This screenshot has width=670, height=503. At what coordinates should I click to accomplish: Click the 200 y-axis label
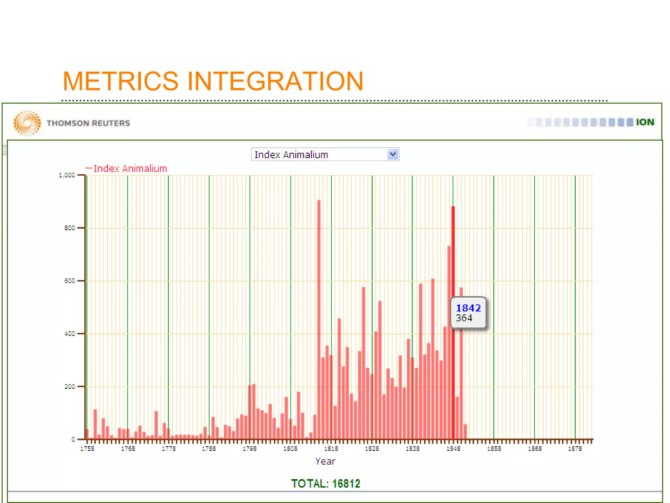pos(70,386)
